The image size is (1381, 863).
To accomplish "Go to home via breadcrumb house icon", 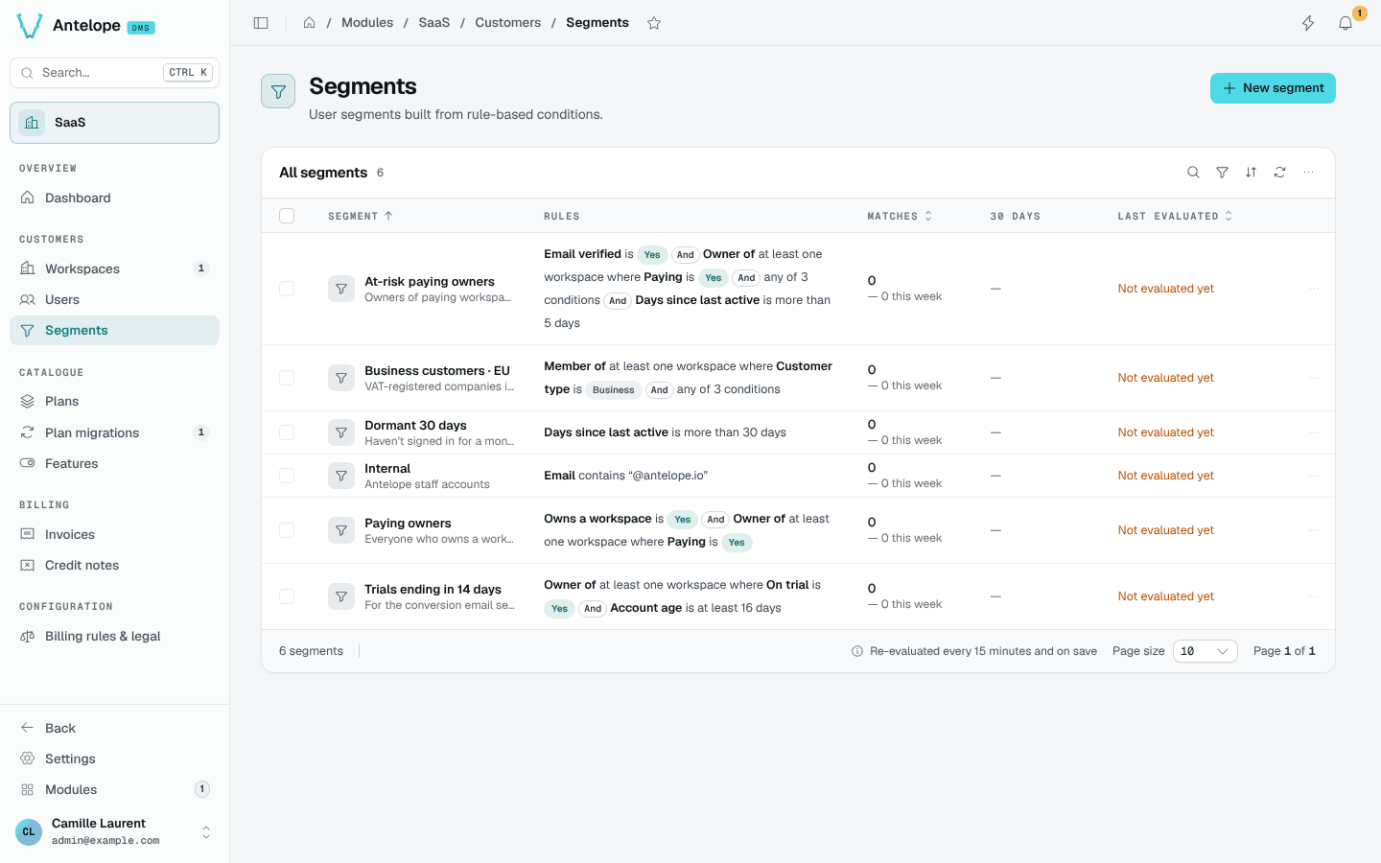I will (309, 23).
